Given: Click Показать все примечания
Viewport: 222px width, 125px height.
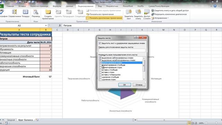Looking at the screenshot, I should (100, 14).
